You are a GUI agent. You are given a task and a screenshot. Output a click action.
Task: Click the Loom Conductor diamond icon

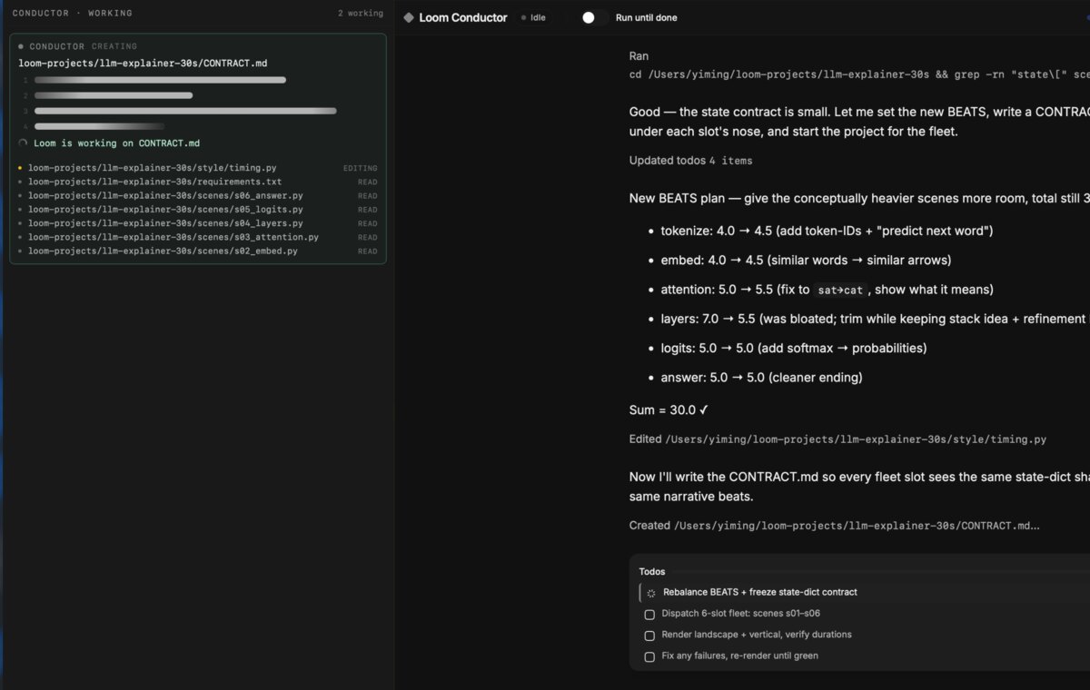click(409, 17)
